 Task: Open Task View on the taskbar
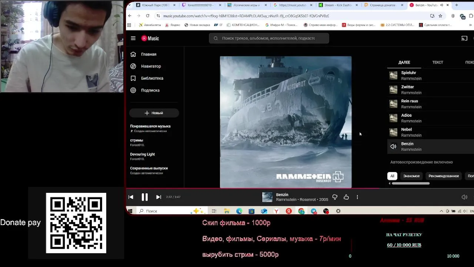[x=214, y=211]
